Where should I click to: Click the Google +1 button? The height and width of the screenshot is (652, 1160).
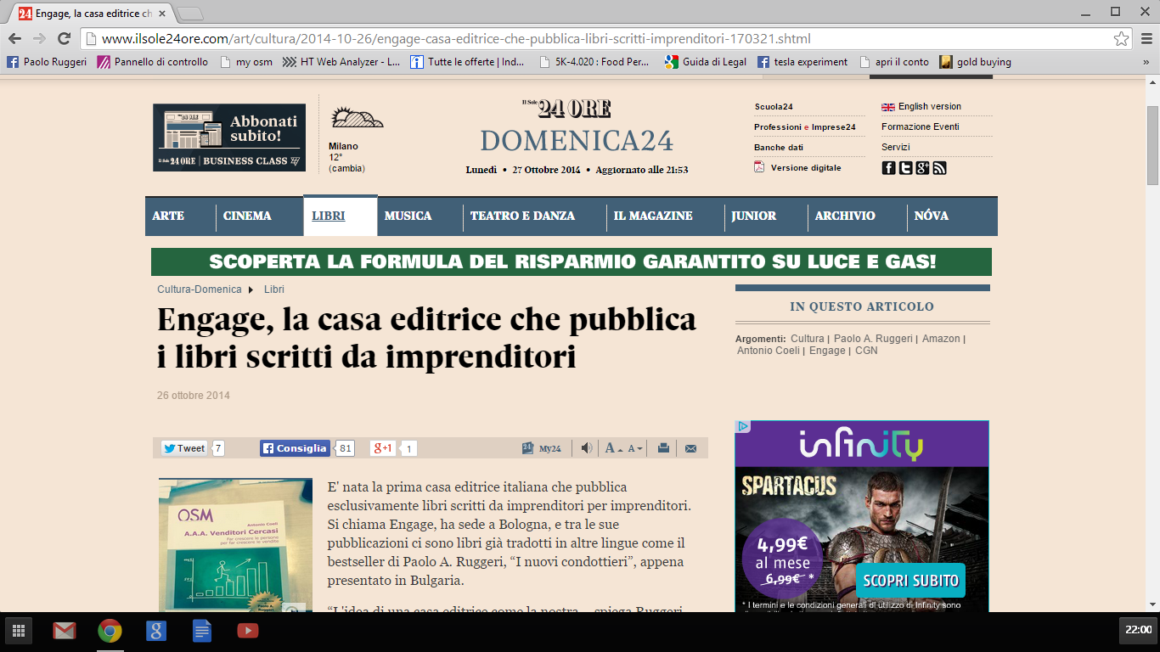[x=382, y=448]
